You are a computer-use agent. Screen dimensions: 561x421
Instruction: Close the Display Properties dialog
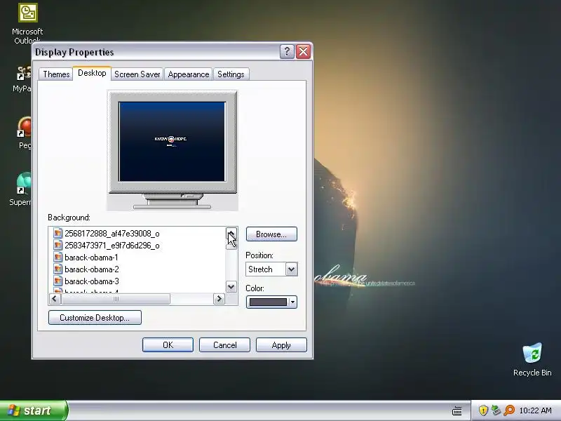coord(304,52)
